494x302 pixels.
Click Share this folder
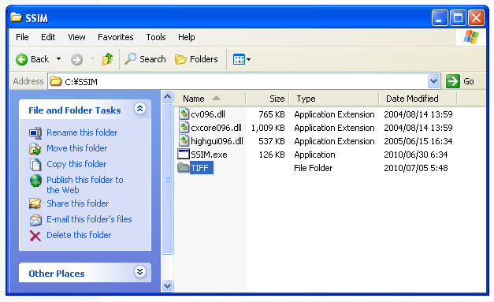78,203
